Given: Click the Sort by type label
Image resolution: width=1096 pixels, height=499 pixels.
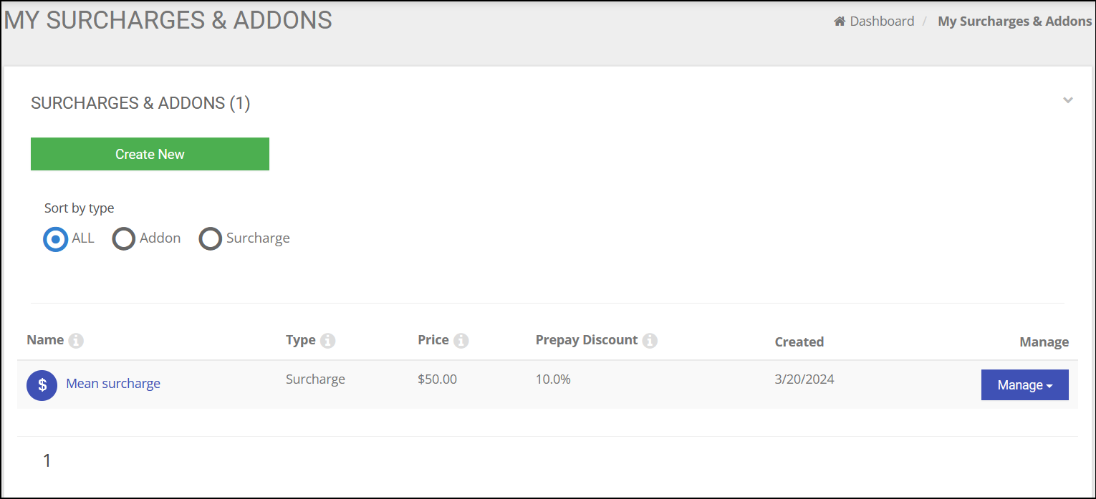Looking at the screenshot, I should point(80,208).
